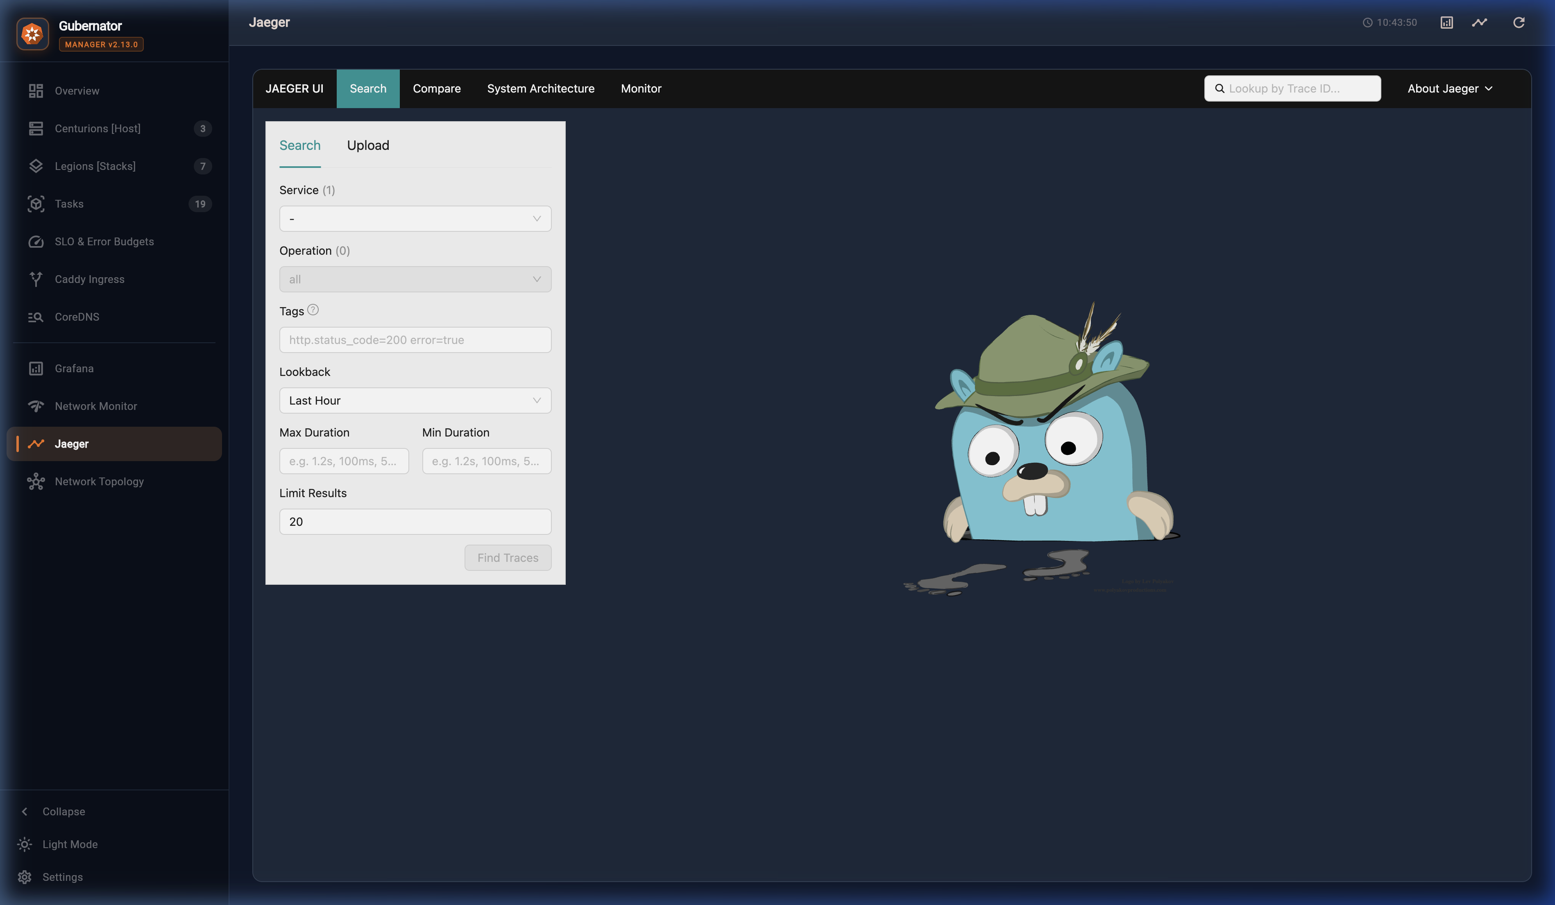The height and width of the screenshot is (905, 1555).
Task: Click the magnifier icon in Trace ID lookup
Action: pos(1220,88)
